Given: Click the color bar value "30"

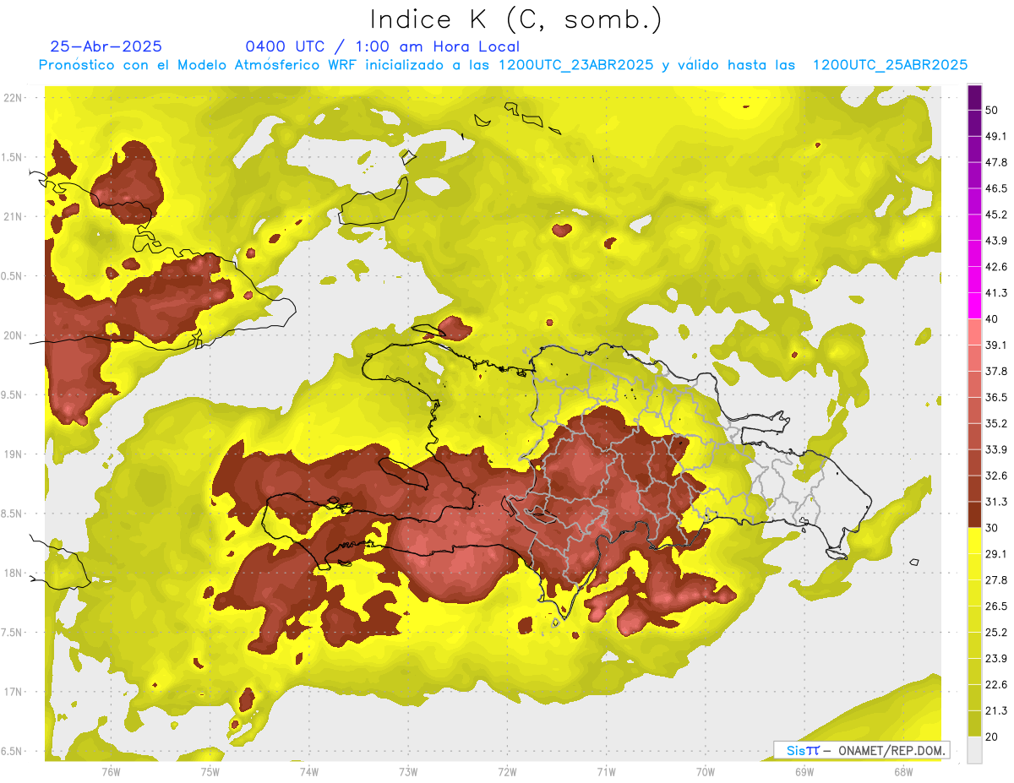Looking at the screenshot, I should pos(993,528).
